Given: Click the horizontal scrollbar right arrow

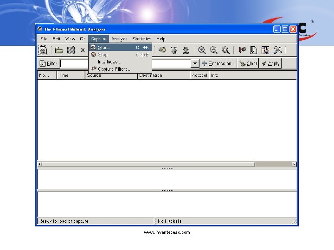Looking at the screenshot, I should click(294, 164).
